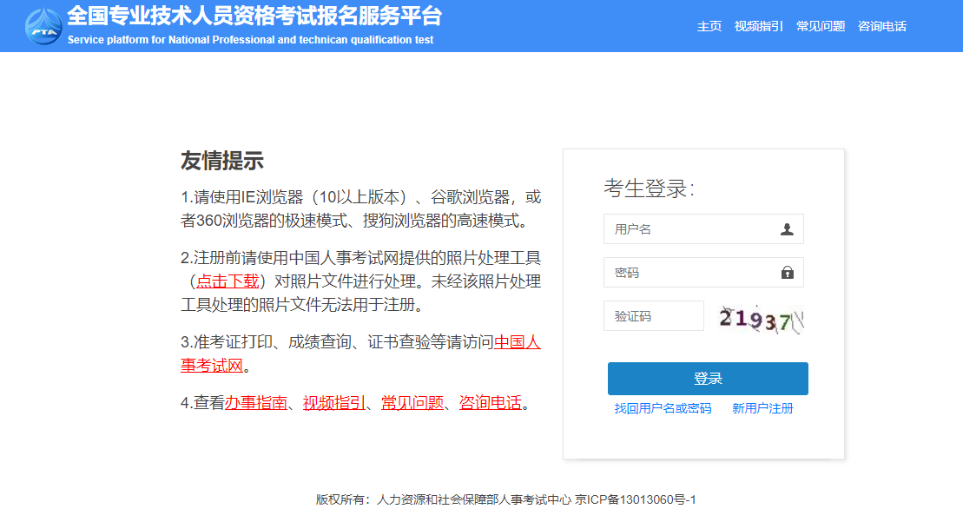Focus the 验证码 input field

(x=654, y=316)
